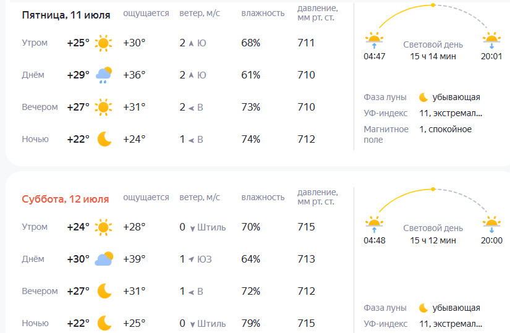Click Saturday evening moon icon
The width and height of the screenshot is (510, 333).
(104, 291)
